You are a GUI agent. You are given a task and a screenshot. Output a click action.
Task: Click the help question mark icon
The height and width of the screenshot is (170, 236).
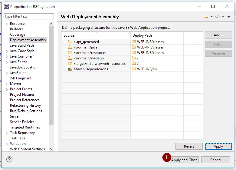click(x=9, y=159)
